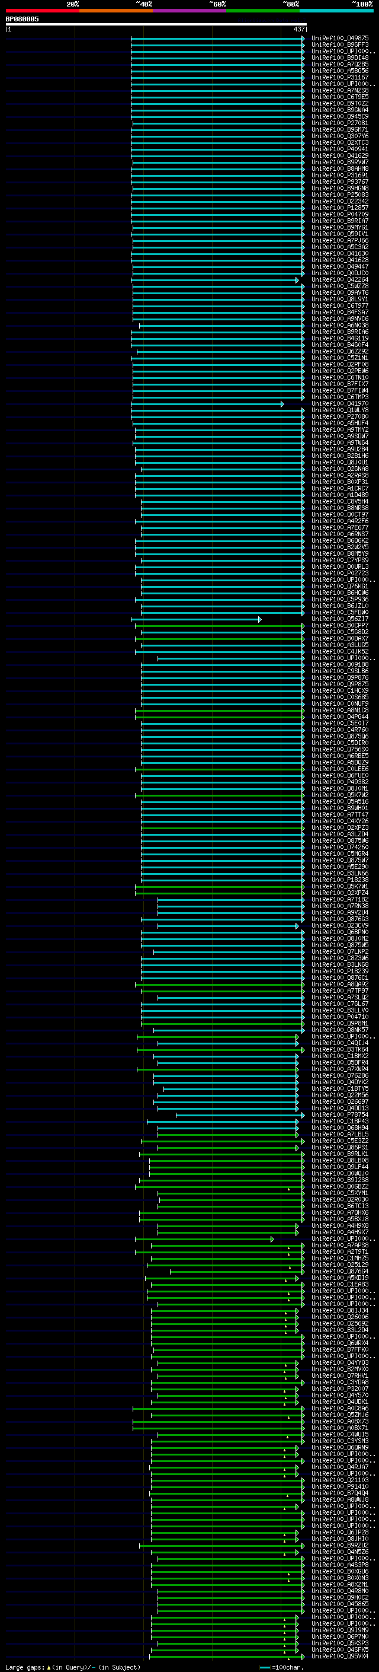The width and height of the screenshot is (379, 1672).
Task: Open hit UniRef100_P93767
Action: [340, 181]
